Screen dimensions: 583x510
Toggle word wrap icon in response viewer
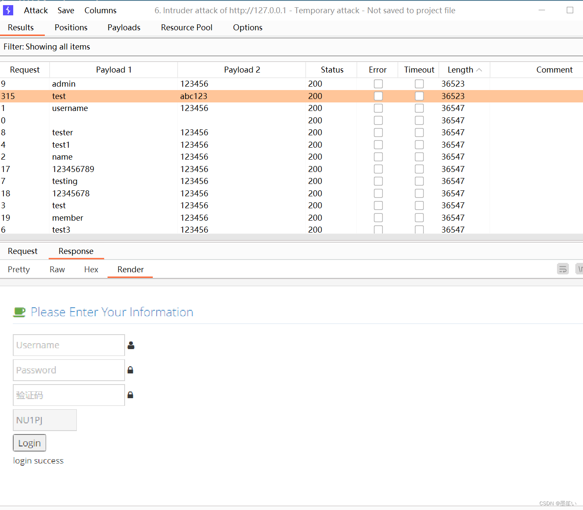click(563, 269)
